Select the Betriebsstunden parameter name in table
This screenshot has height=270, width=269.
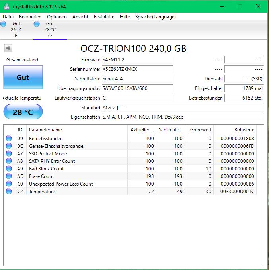click(46, 139)
